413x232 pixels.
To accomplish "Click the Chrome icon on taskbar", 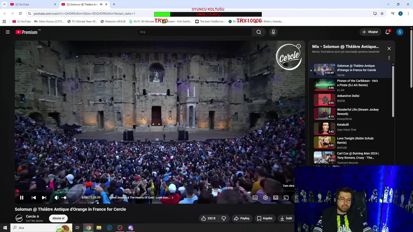I will tap(88, 228).
